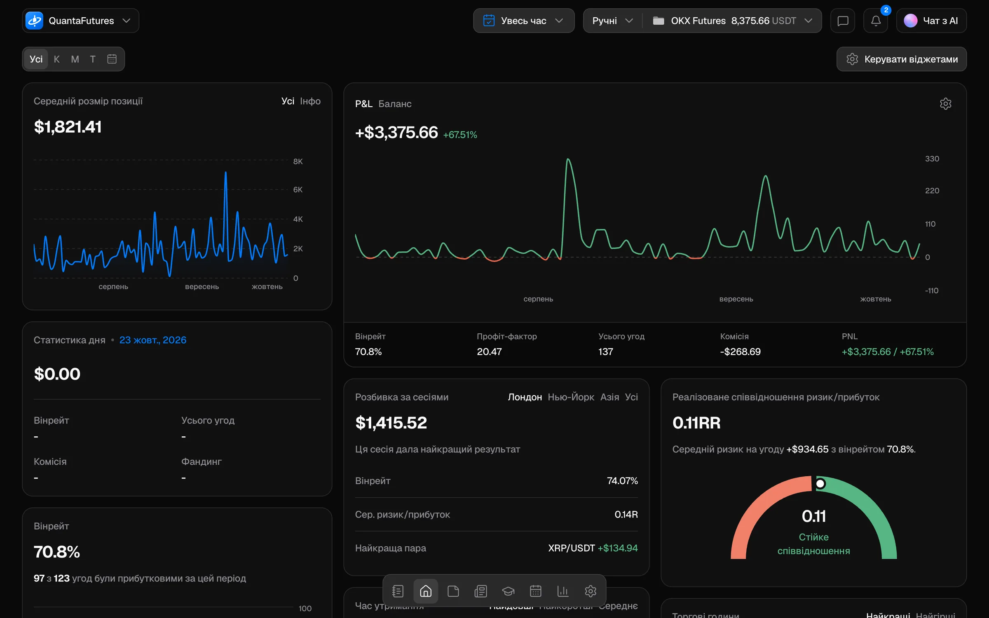Open the journal list dock icon
This screenshot has width=989, height=618.
pos(398,591)
